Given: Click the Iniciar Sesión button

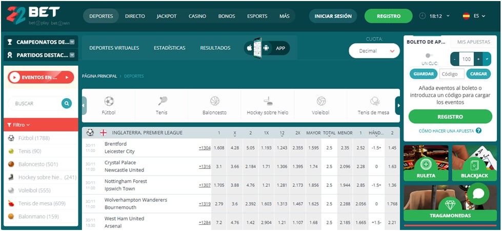Looking at the screenshot, I should (333, 16).
